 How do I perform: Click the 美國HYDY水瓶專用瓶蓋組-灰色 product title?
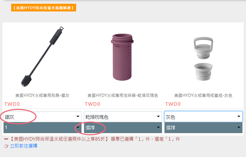click(x=203, y=96)
